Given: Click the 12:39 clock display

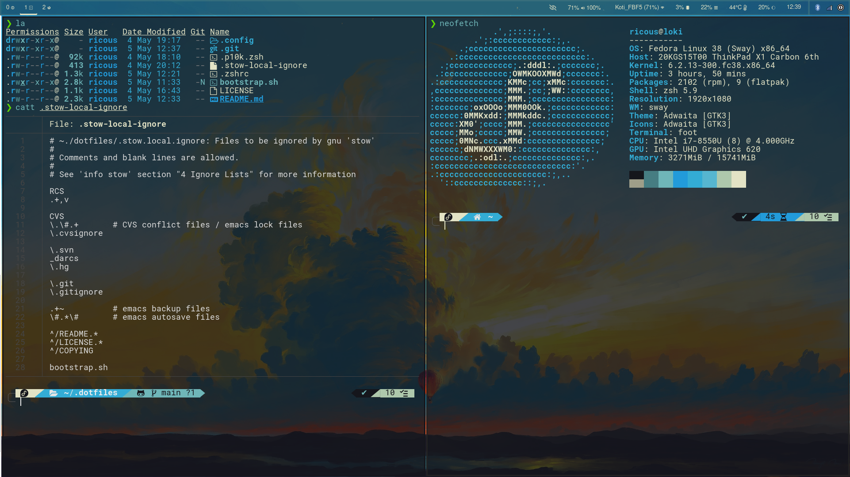Looking at the screenshot, I should tap(794, 7).
